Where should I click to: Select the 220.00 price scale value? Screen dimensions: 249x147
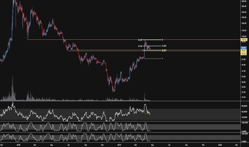point(244,12)
